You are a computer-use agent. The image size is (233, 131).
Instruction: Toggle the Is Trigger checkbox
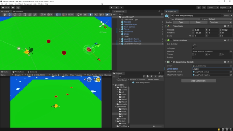[x=193, y=48]
